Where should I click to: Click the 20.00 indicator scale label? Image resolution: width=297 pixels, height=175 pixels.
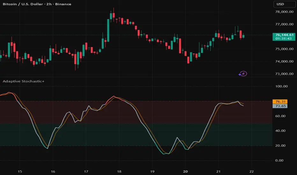point(280,146)
